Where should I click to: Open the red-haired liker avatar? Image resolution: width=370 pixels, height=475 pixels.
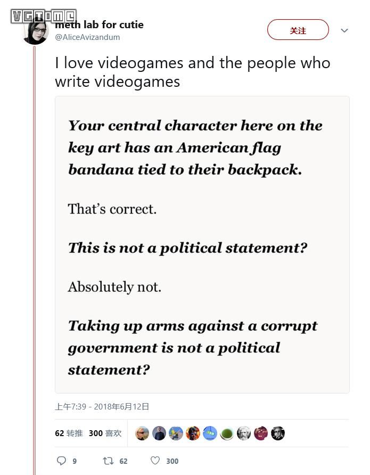click(193, 433)
